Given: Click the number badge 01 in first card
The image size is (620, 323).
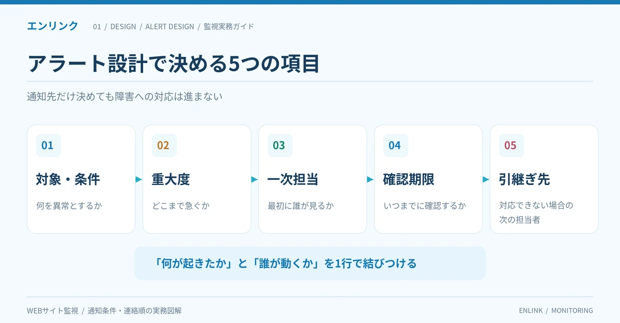Looking at the screenshot, I should 48,145.
